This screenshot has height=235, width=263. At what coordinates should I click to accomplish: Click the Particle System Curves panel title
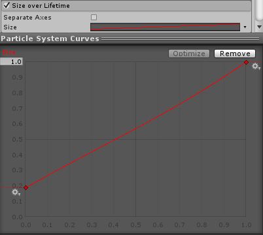coord(50,39)
